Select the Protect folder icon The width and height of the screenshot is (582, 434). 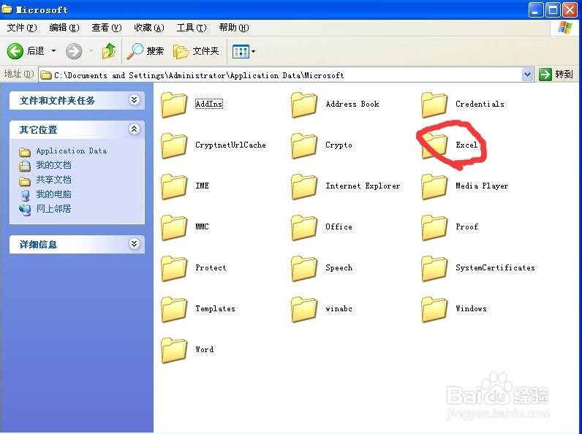point(174,269)
